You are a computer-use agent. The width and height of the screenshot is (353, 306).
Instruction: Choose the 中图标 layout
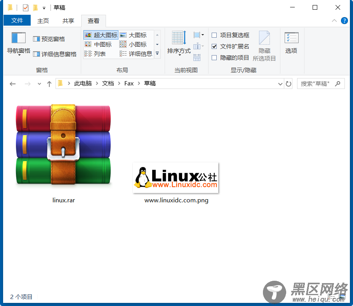pos(98,45)
